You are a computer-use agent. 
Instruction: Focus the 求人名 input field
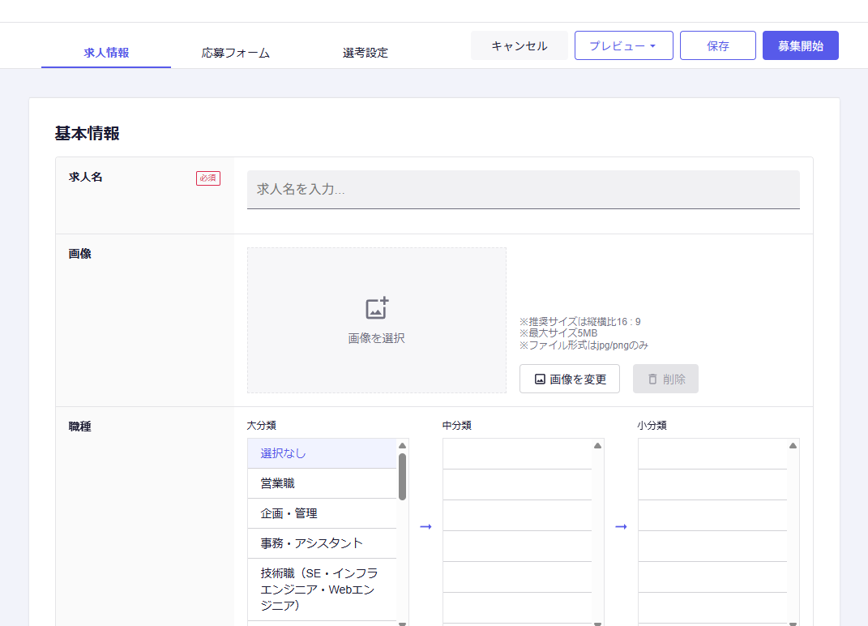(x=523, y=190)
